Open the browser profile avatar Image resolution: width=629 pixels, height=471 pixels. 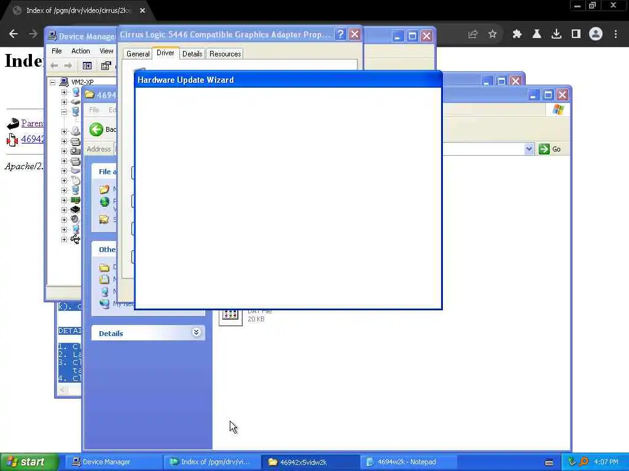596,34
